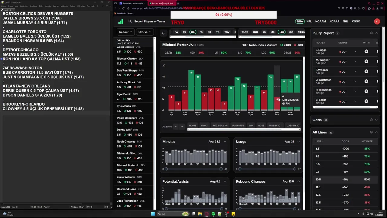Reload the browser page
This screenshot has width=387, height=218.
[123, 8]
